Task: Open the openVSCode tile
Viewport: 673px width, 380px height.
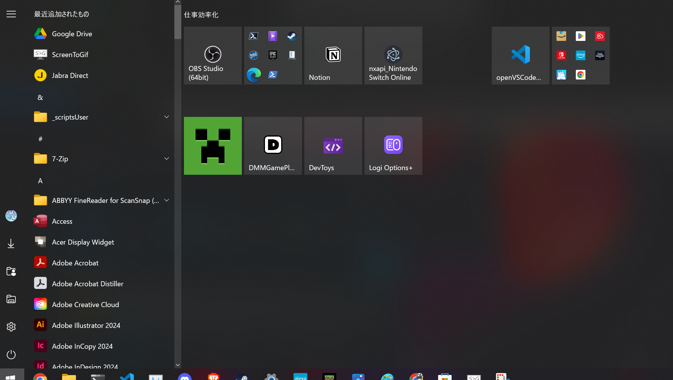Action: pos(520,56)
